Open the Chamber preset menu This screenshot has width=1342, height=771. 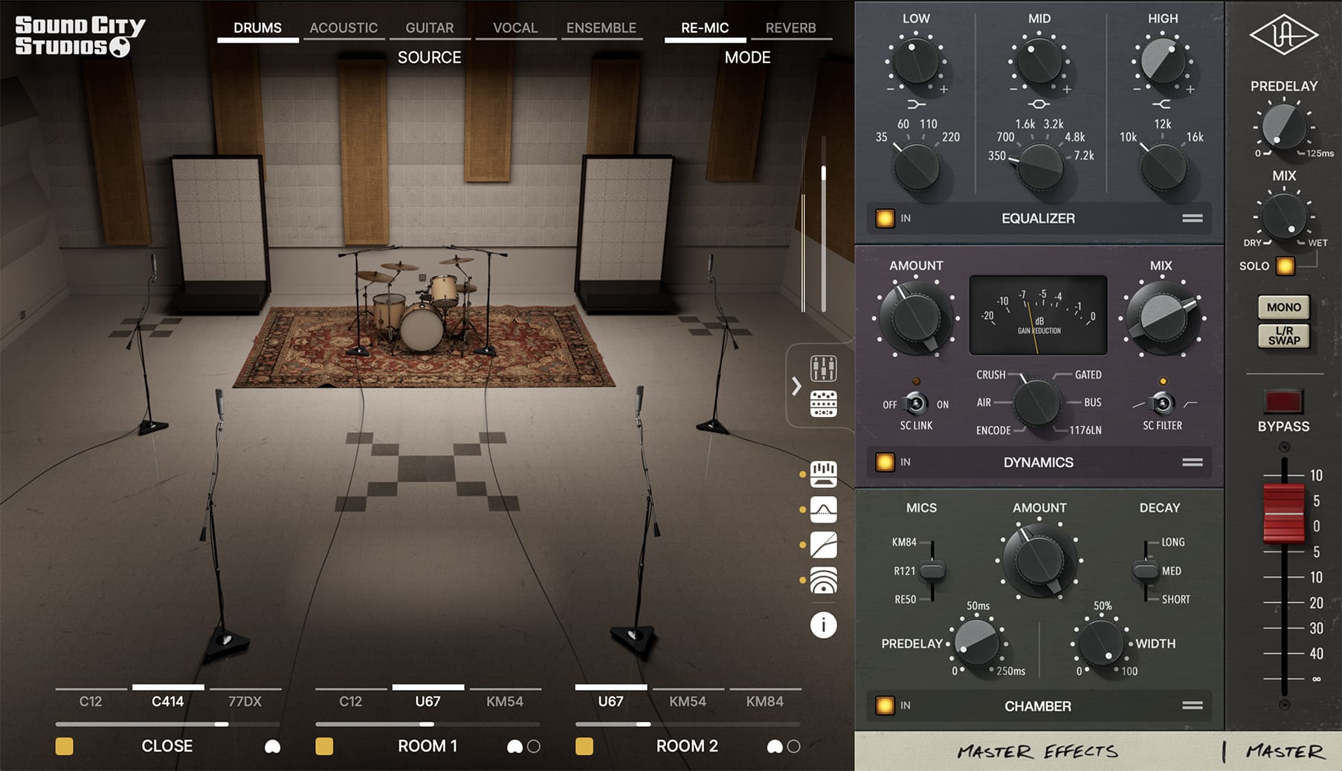[1193, 706]
